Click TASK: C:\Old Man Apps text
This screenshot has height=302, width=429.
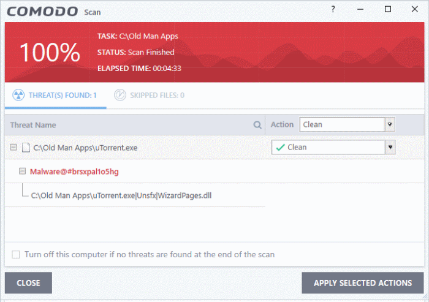tap(138, 36)
